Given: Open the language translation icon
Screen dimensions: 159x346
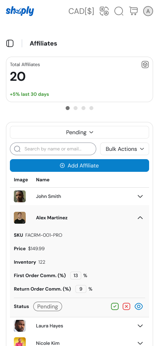Looking at the screenshot, I should [104, 11].
